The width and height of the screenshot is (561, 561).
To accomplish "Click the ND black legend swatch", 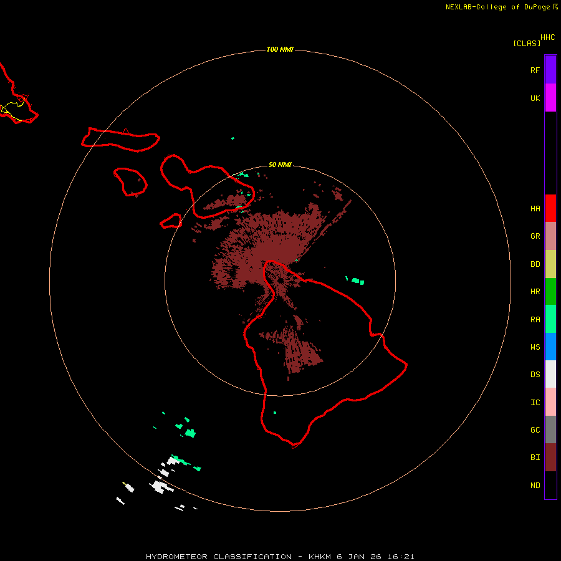I will coord(550,485).
